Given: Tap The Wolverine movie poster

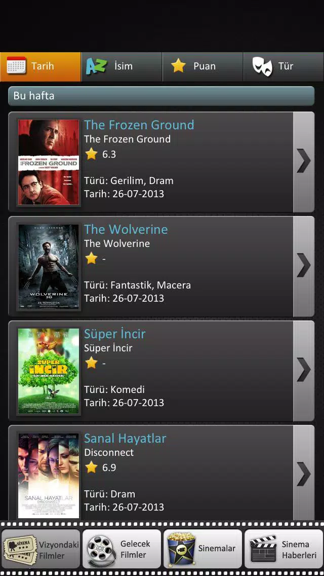Looking at the screenshot, I should click(49, 266).
